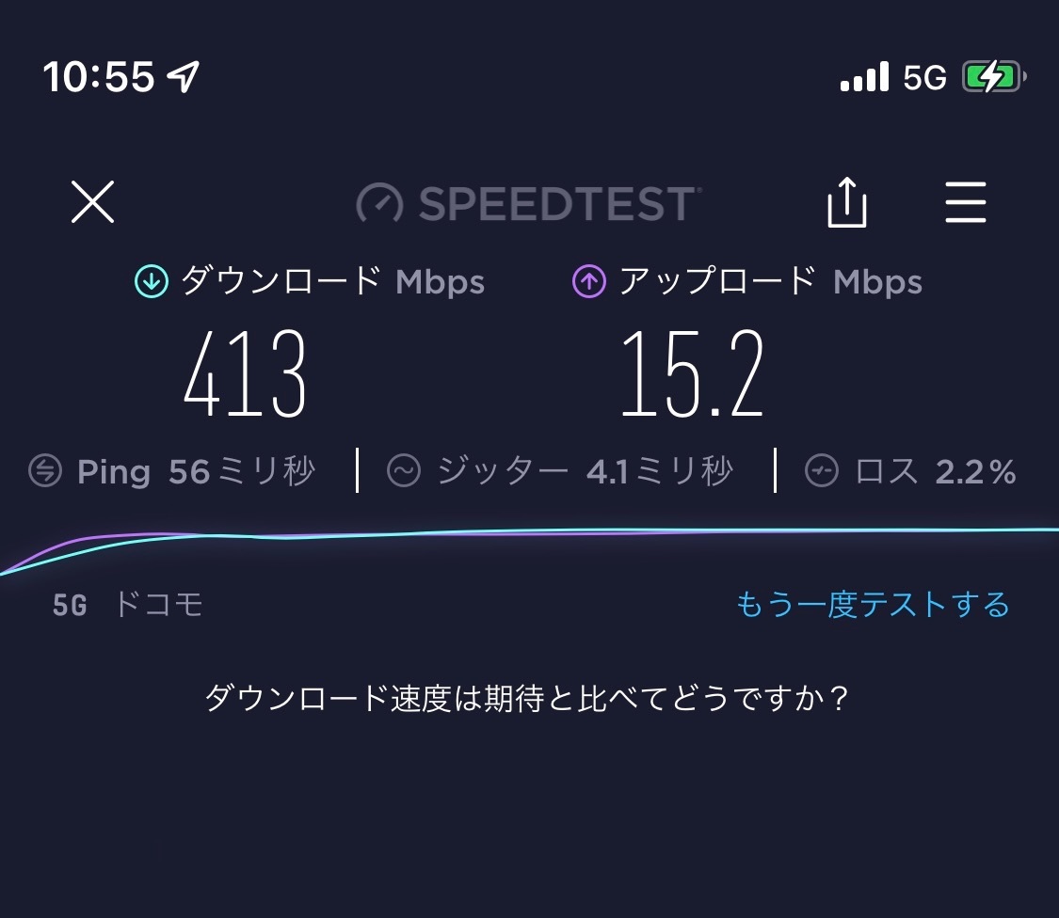Tap the X close icon
1059x918 pixels.
click(x=92, y=202)
